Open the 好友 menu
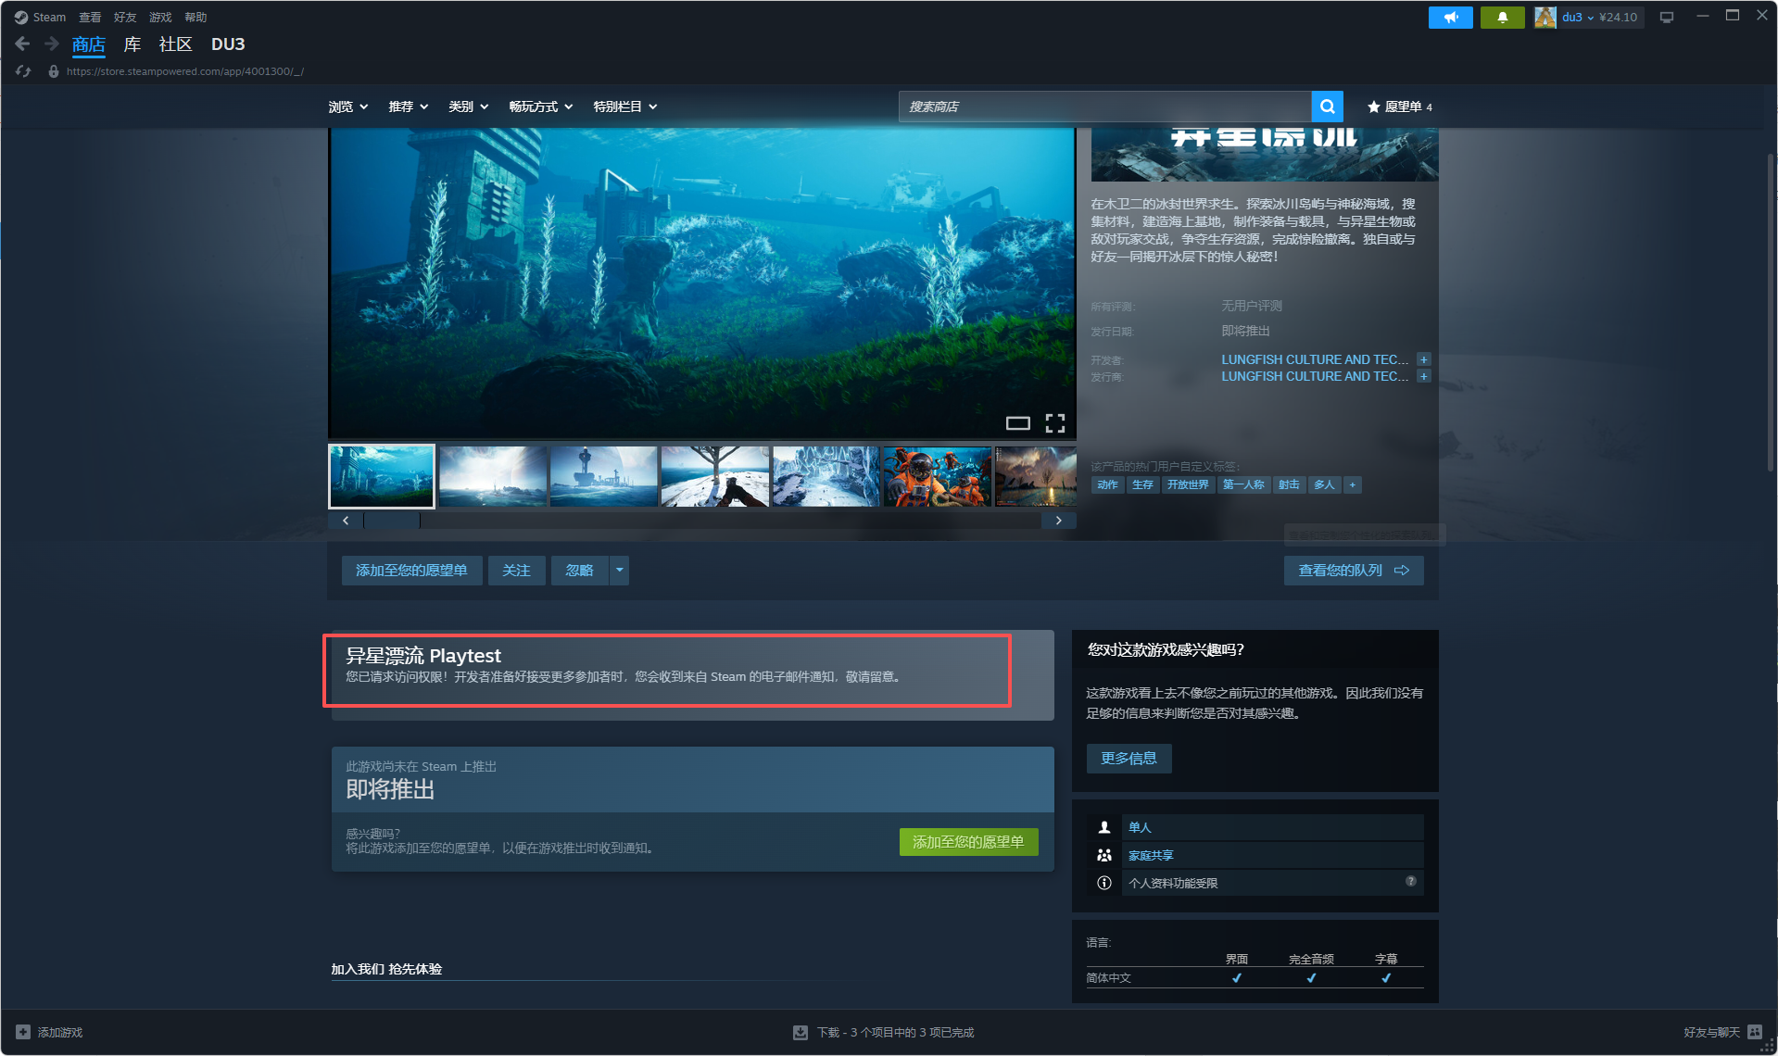 coord(125,17)
